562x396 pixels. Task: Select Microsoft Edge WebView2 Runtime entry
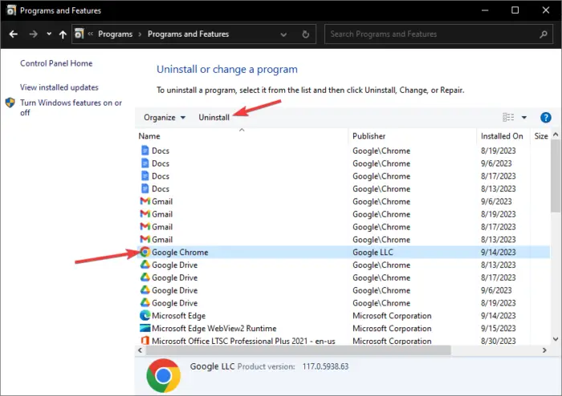(x=214, y=329)
